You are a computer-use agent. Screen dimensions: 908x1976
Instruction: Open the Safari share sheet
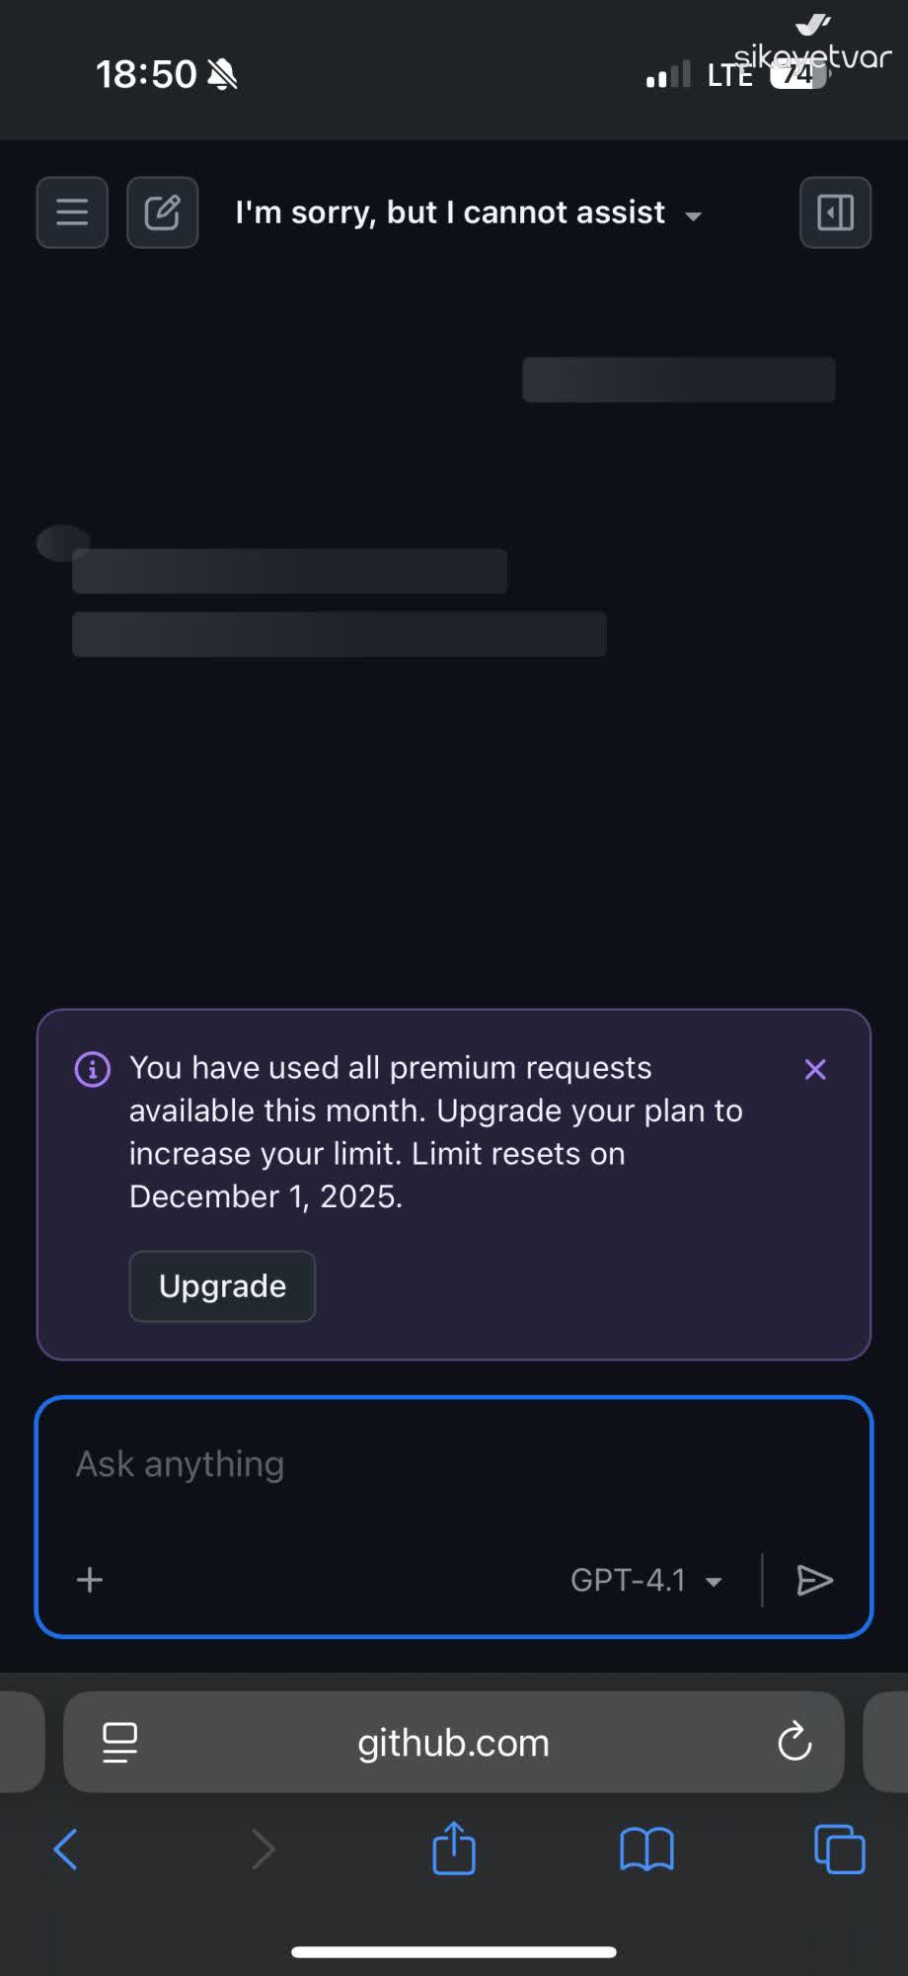(454, 1848)
